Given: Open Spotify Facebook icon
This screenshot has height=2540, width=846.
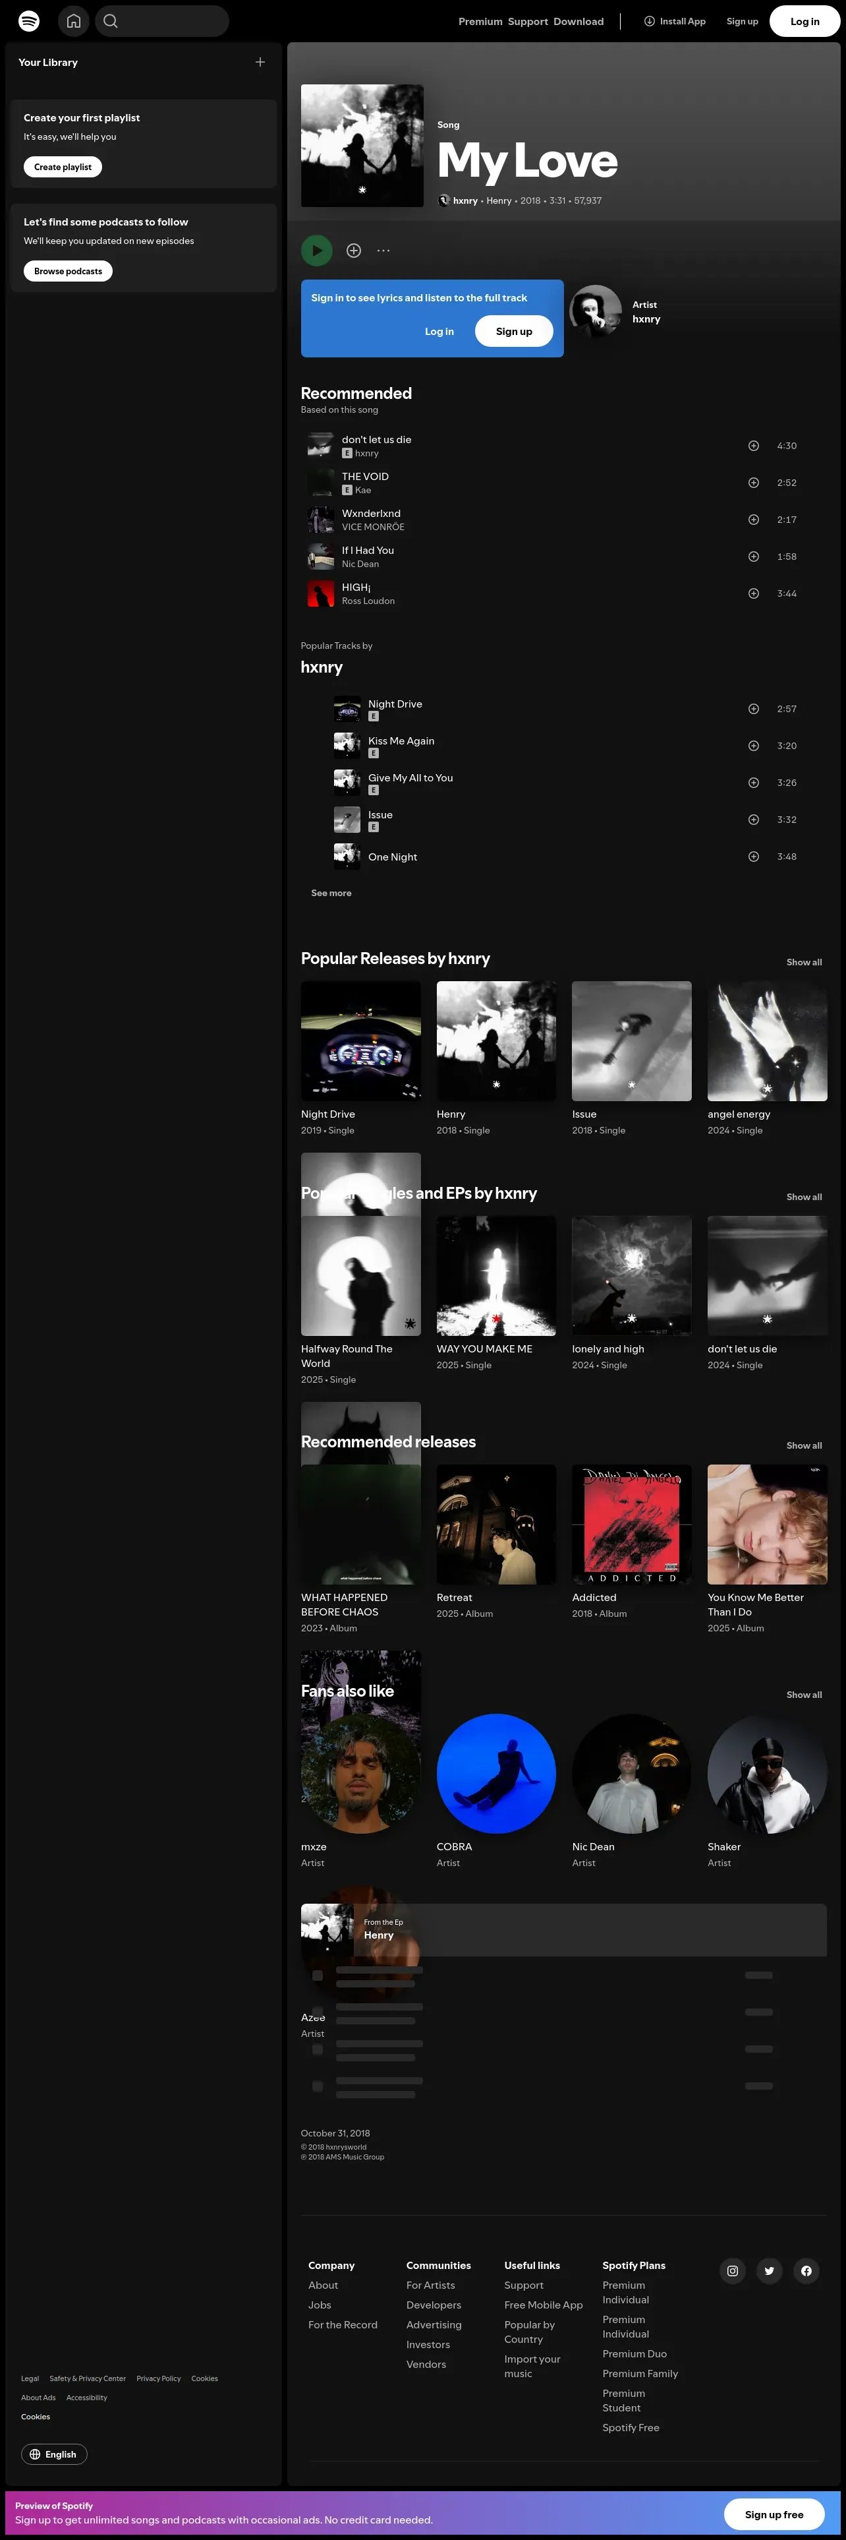Looking at the screenshot, I should point(806,2271).
